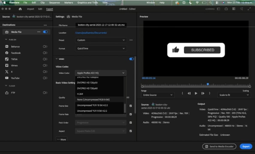Click the TikTok destination icon
This screenshot has width=255, height=154.
[7, 59]
